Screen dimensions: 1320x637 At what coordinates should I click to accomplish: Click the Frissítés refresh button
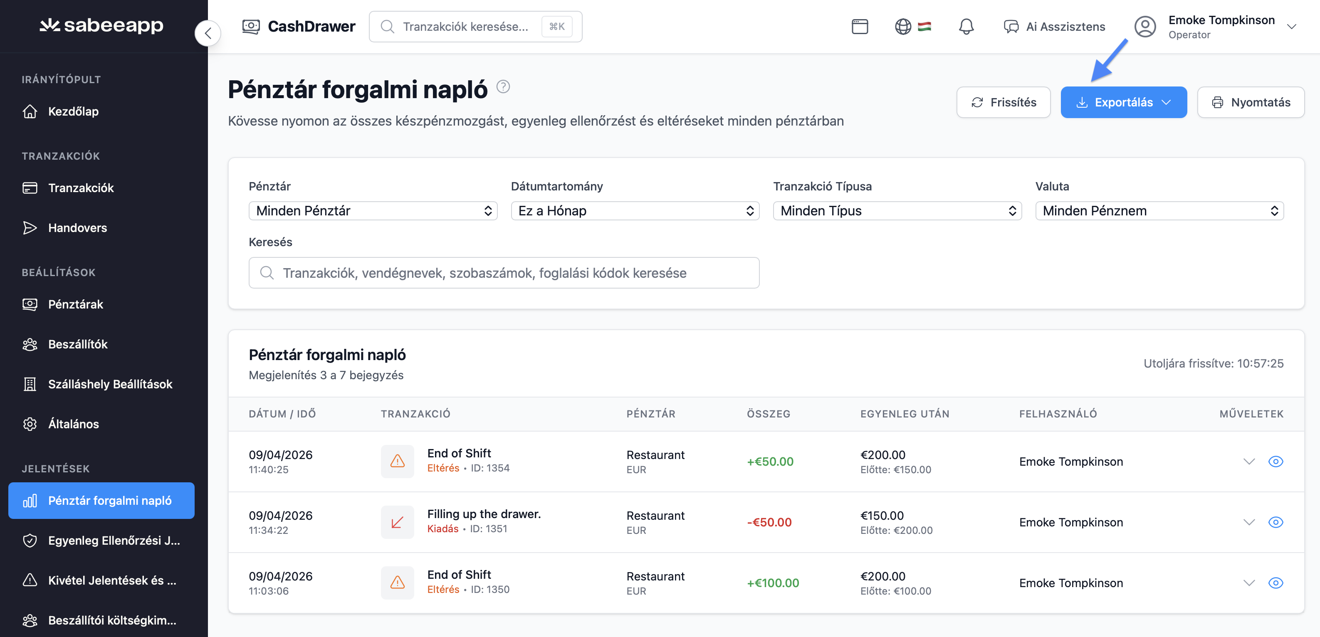coord(1003,103)
